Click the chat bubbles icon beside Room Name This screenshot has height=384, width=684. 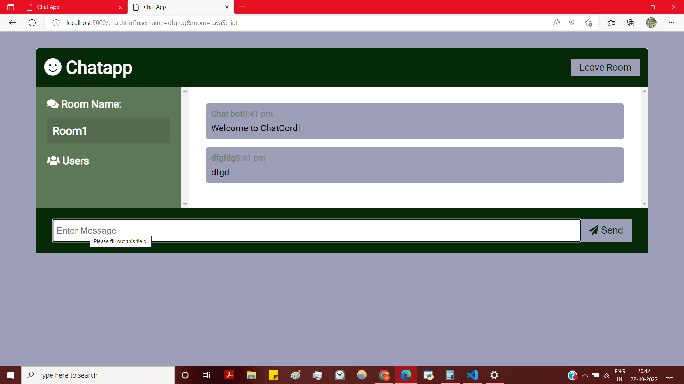[x=53, y=104]
